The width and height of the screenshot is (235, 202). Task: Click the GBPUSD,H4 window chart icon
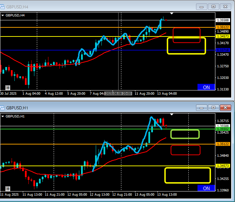point(2,7)
